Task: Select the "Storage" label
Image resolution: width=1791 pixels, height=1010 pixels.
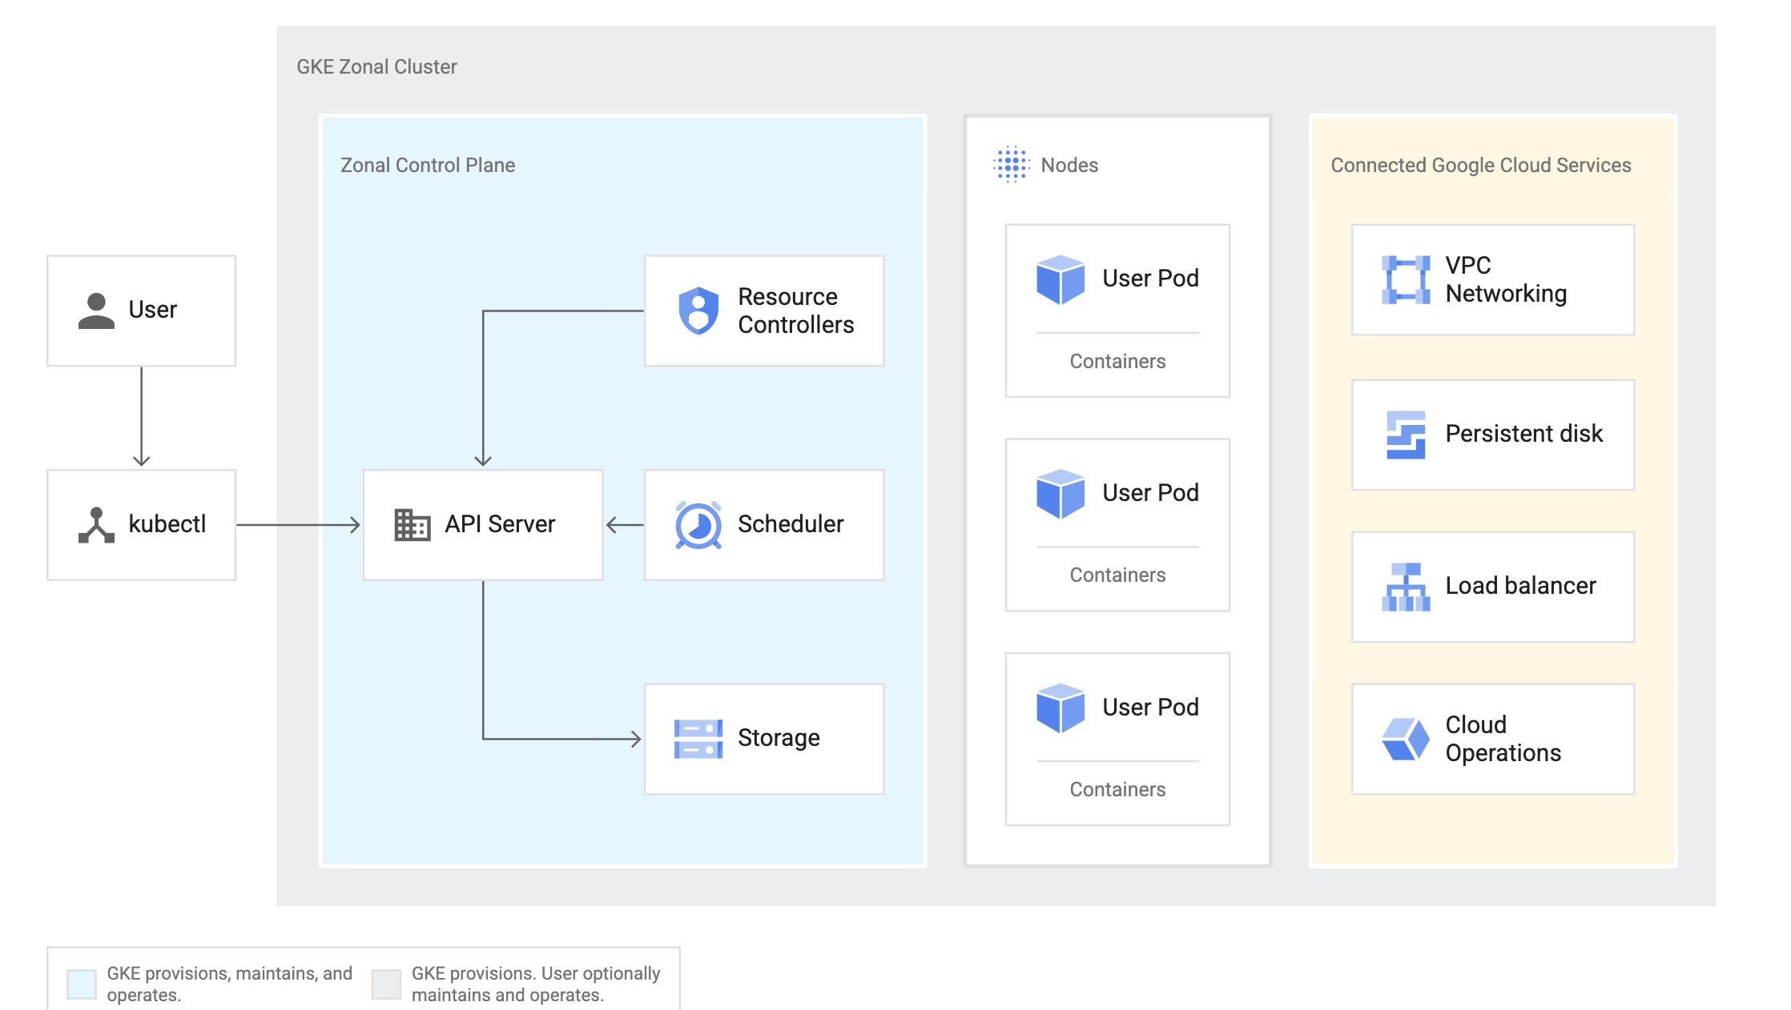Action: (779, 738)
